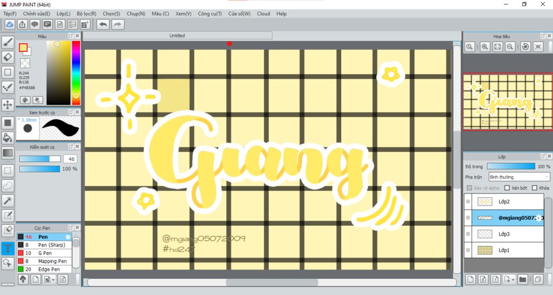This screenshot has height=295, width=553.
Task: Open the Pha trộn blend mode dropdown
Action: pyautogui.click(x=519, y=177)
